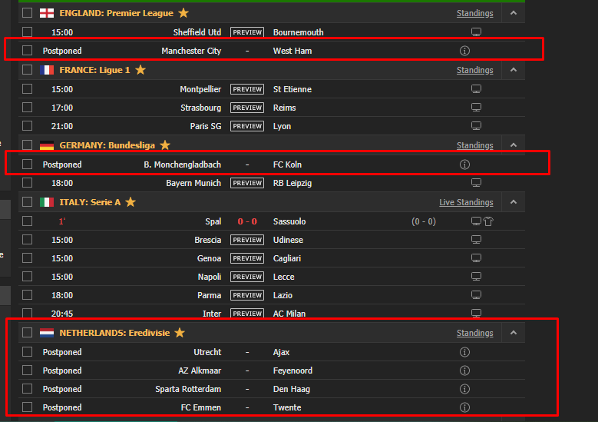Collapse the Eredivisie league section
The height and width of the screenshot is (422, 598).
coord(514,333)
